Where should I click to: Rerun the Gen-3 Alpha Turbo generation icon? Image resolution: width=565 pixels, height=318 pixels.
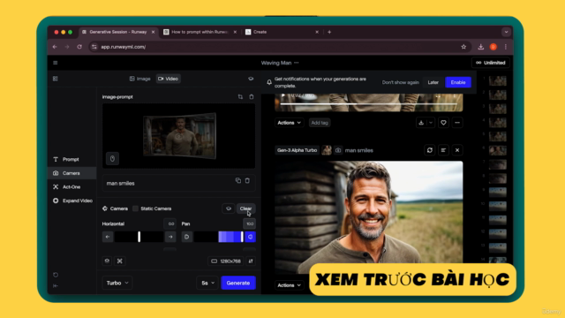coord(430,150)
